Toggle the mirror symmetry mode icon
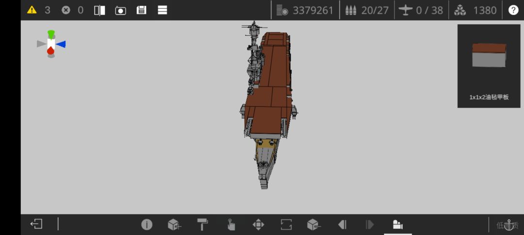 pyautogui.click(x=99, y=10)
